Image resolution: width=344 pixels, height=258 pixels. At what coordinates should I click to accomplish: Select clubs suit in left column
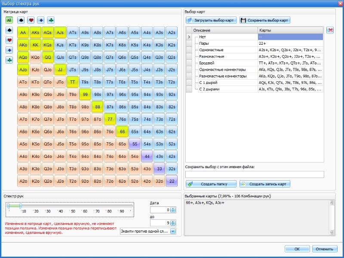[x=9, y=60]
